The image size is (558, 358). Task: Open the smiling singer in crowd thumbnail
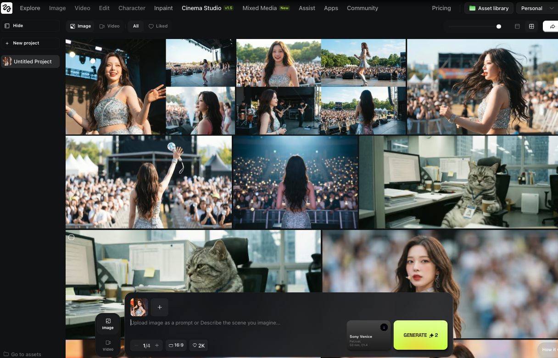pos(278,62)
